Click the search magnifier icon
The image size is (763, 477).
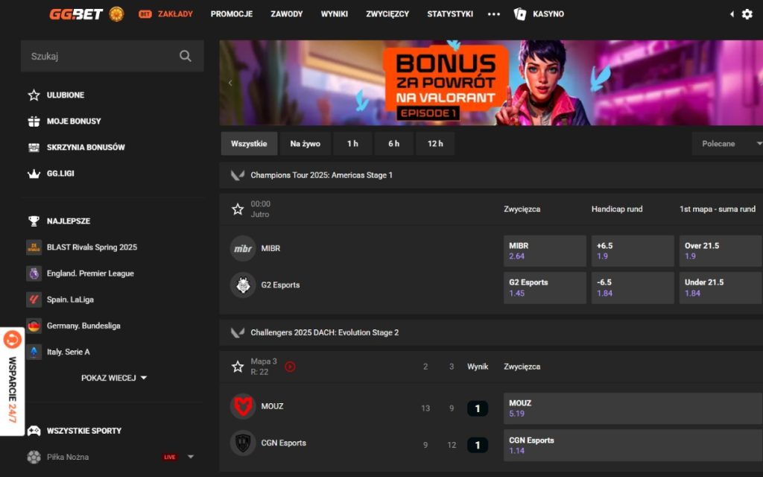[186, 56]
